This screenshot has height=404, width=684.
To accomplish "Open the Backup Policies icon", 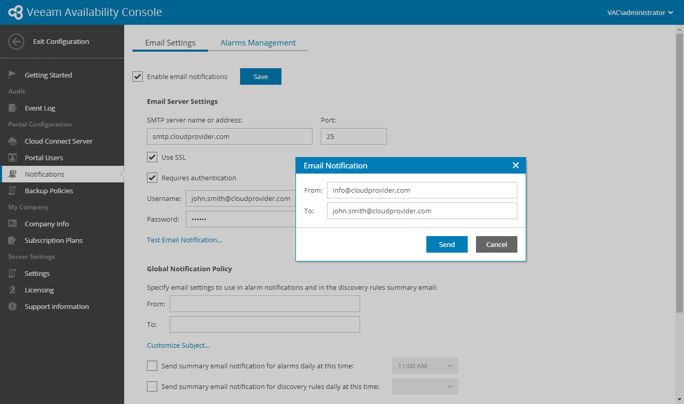I will point(12,191).
